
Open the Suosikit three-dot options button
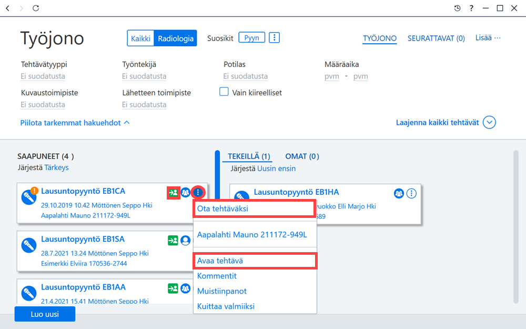click(x=275, y=37)
